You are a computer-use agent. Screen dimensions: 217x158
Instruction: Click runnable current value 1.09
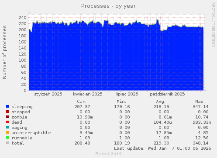tap(85, 138)
